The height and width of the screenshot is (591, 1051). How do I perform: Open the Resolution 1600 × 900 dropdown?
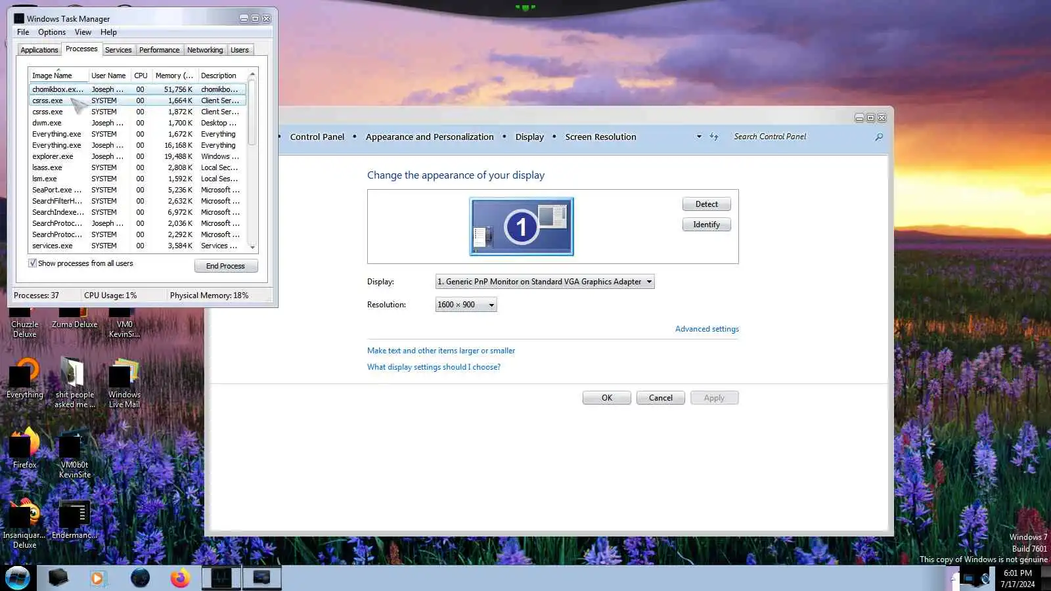click(x=466, y=305)
